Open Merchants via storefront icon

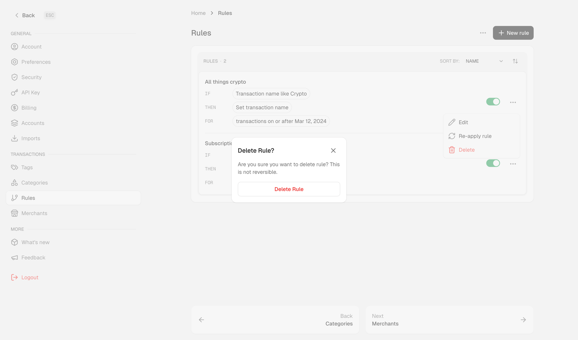click(14, 213)
